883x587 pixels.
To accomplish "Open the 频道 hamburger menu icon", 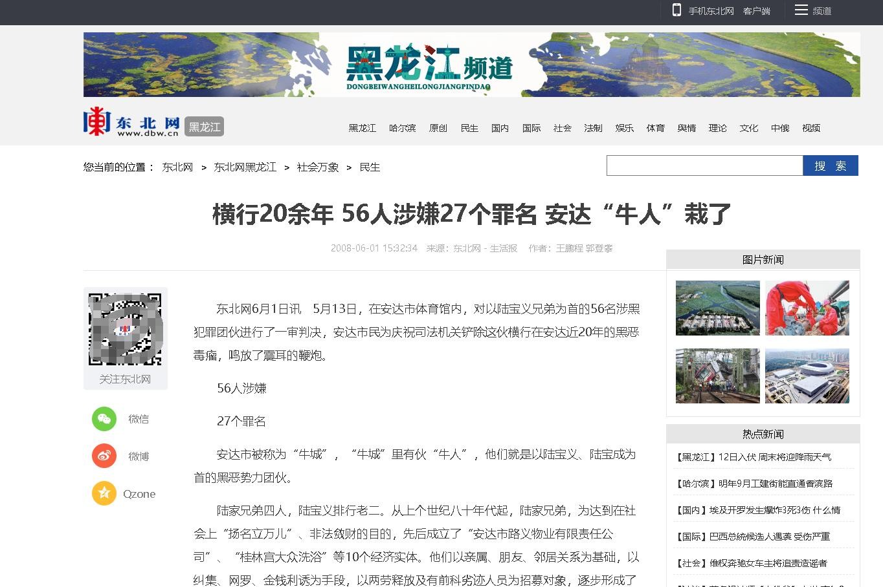I will (x=801, y=10).
